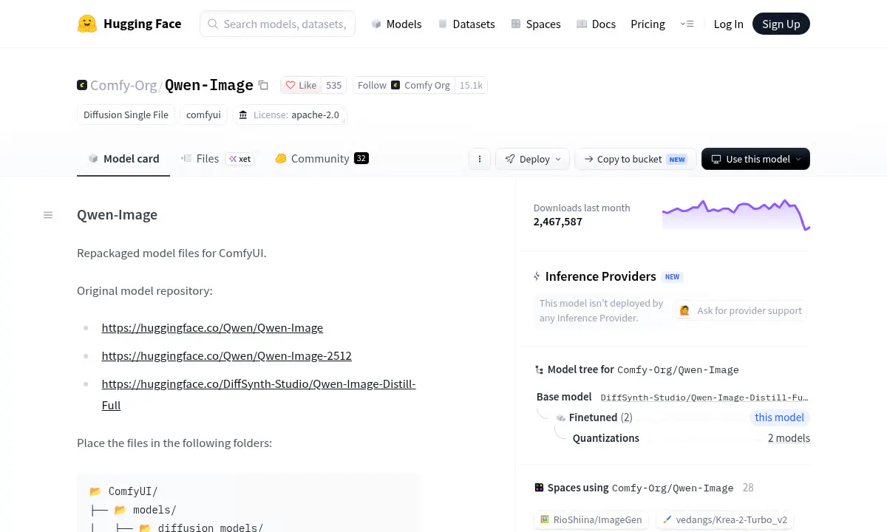Select the License apache-2.0 tag
This screenshot has height=532, width=887.
pos(289,115)
